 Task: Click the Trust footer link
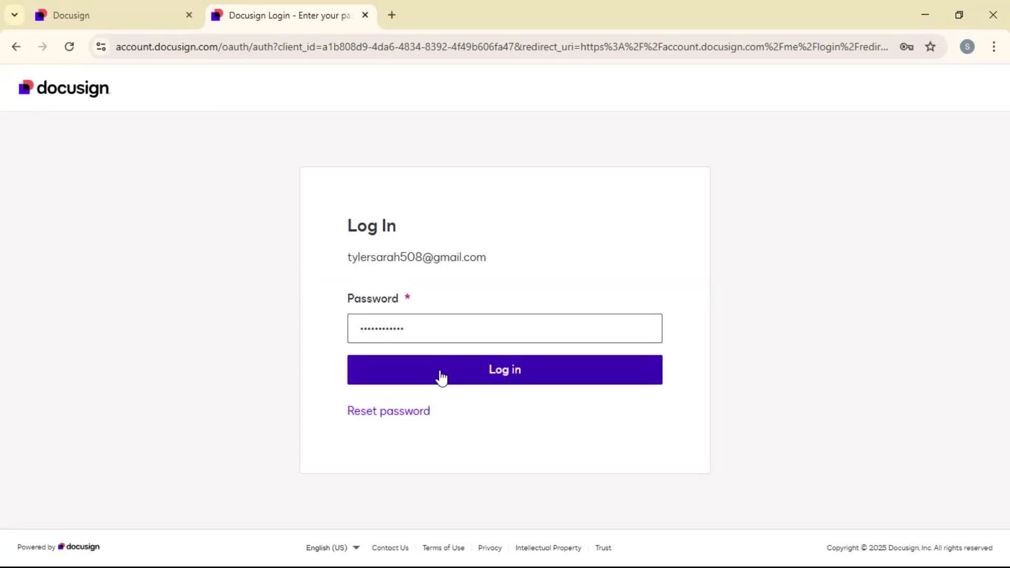[x=603, y=547]
